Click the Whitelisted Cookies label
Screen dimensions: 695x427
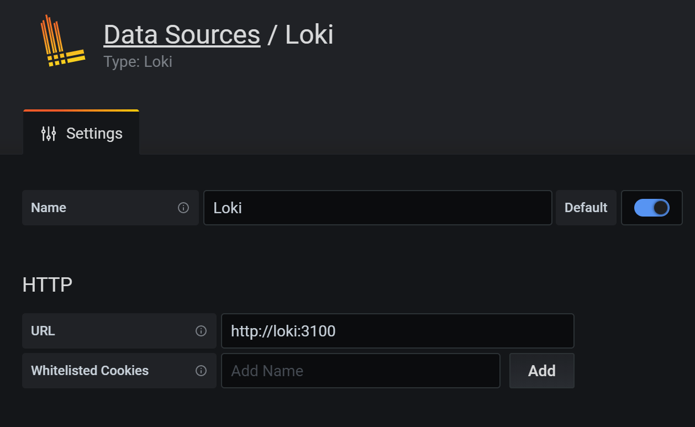[x=89, y=371]
